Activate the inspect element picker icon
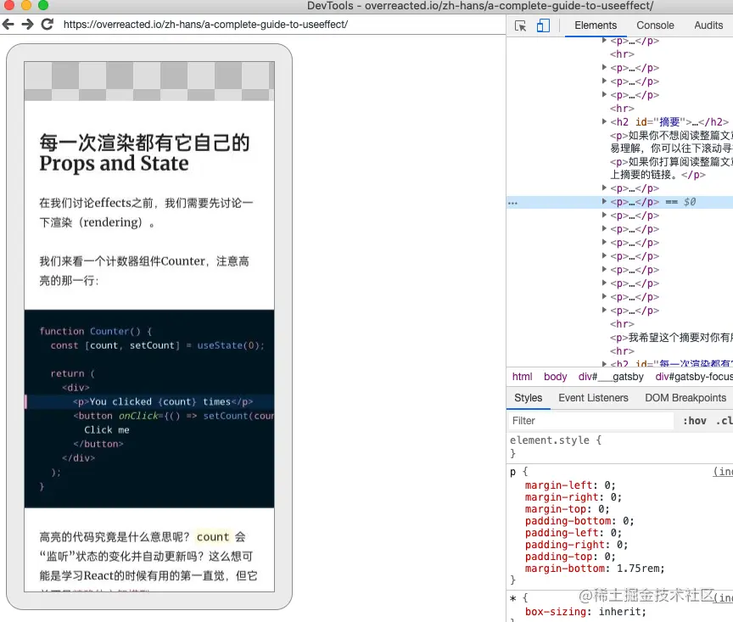Image resolution: width=733 pixels, height=622 pixels. [x=520, y=25]
